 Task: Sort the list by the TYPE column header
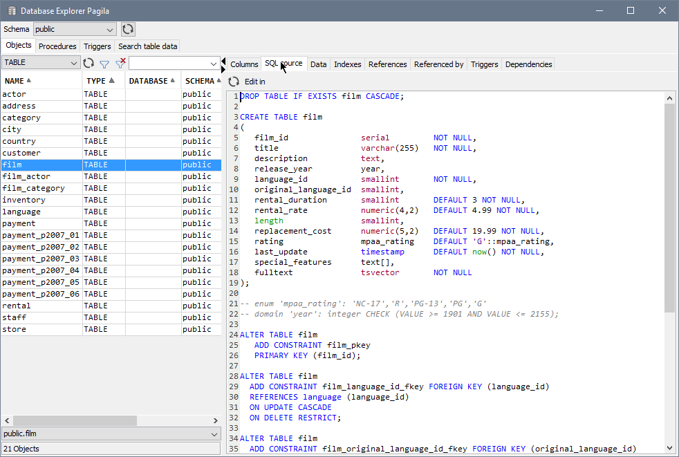(104, 81)
